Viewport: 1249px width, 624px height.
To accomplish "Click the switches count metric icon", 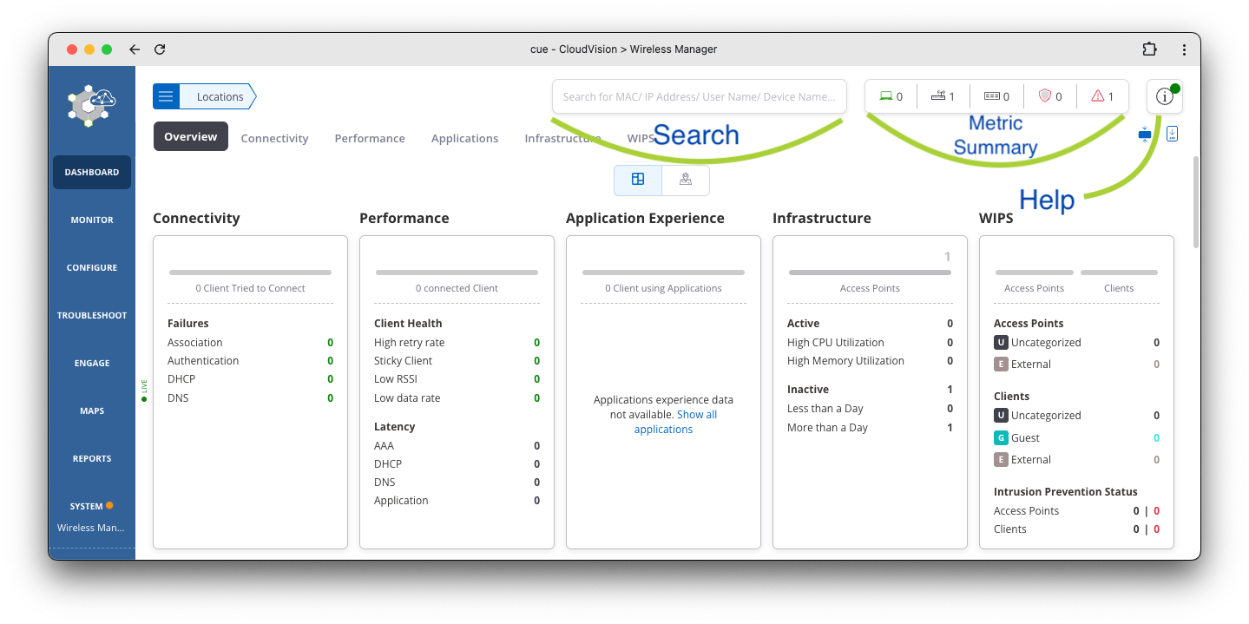I will [991, 96].
